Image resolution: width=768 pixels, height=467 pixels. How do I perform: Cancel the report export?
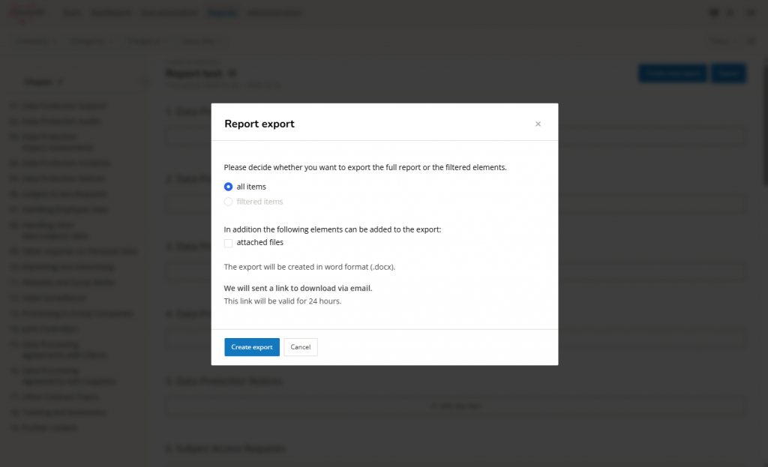(300, 347)
